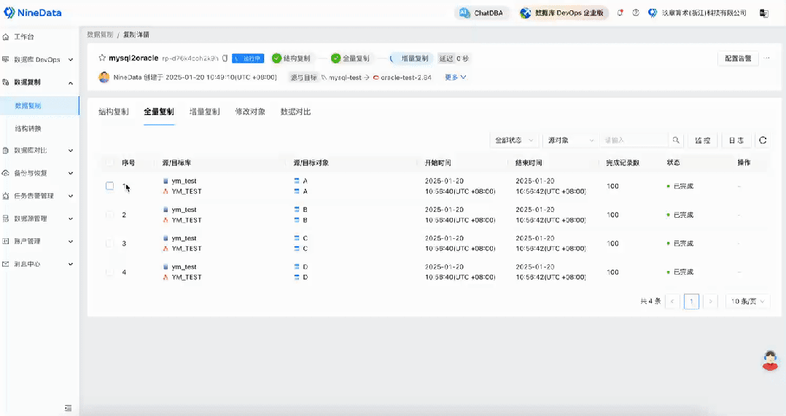Focus the 请输入 search field

point(634,140)
